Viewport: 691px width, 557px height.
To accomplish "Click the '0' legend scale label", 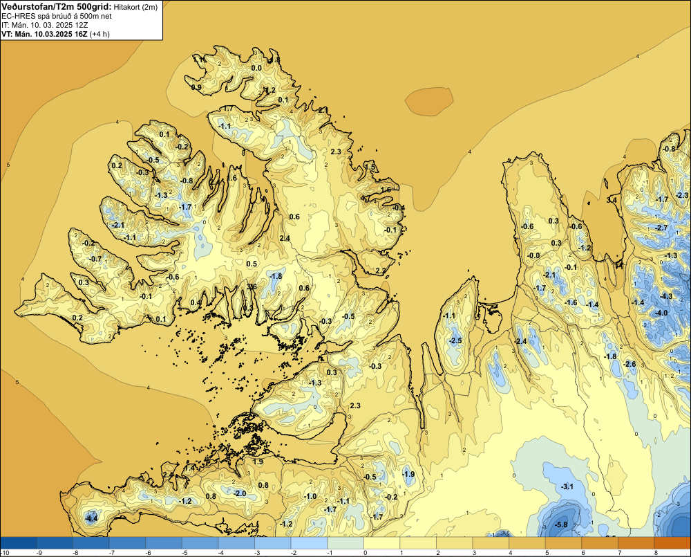I will point(365,553).
